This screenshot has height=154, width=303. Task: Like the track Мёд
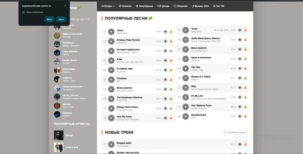tap(240, 88)
